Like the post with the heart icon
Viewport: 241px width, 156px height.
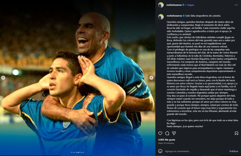tap(160, 133)
